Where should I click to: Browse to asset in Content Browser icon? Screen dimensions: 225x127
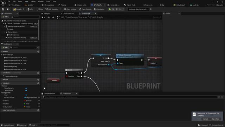pyautogui.click(x=8, y=9)
